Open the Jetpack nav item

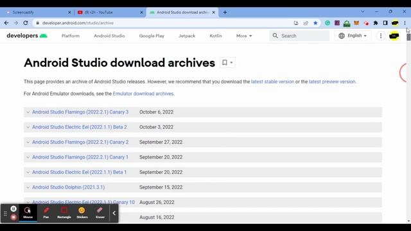[187, 36]
